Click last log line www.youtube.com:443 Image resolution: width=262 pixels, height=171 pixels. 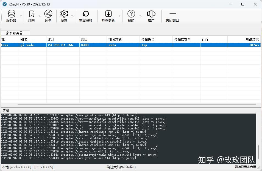click(68, 158)
